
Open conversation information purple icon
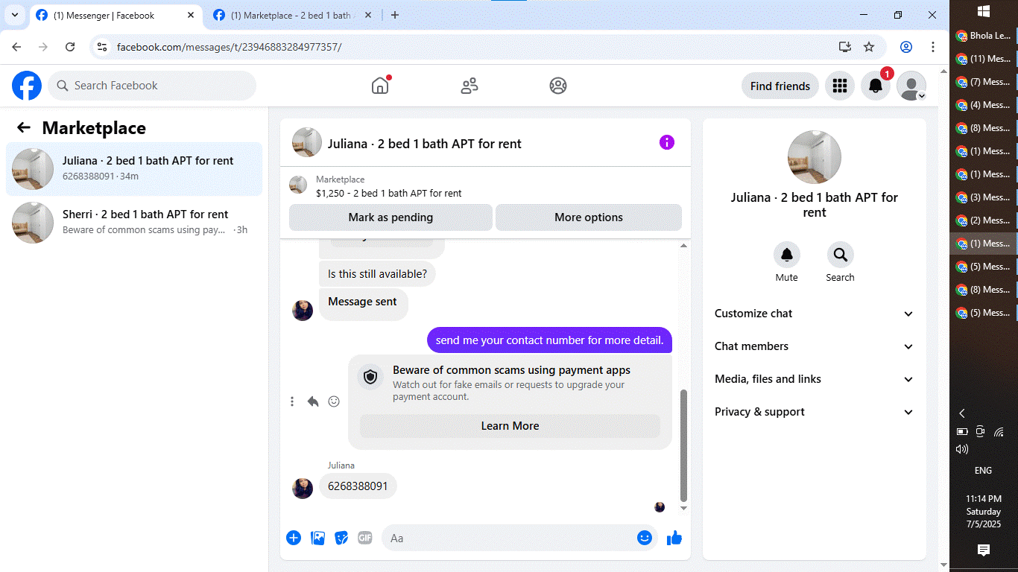667,142
